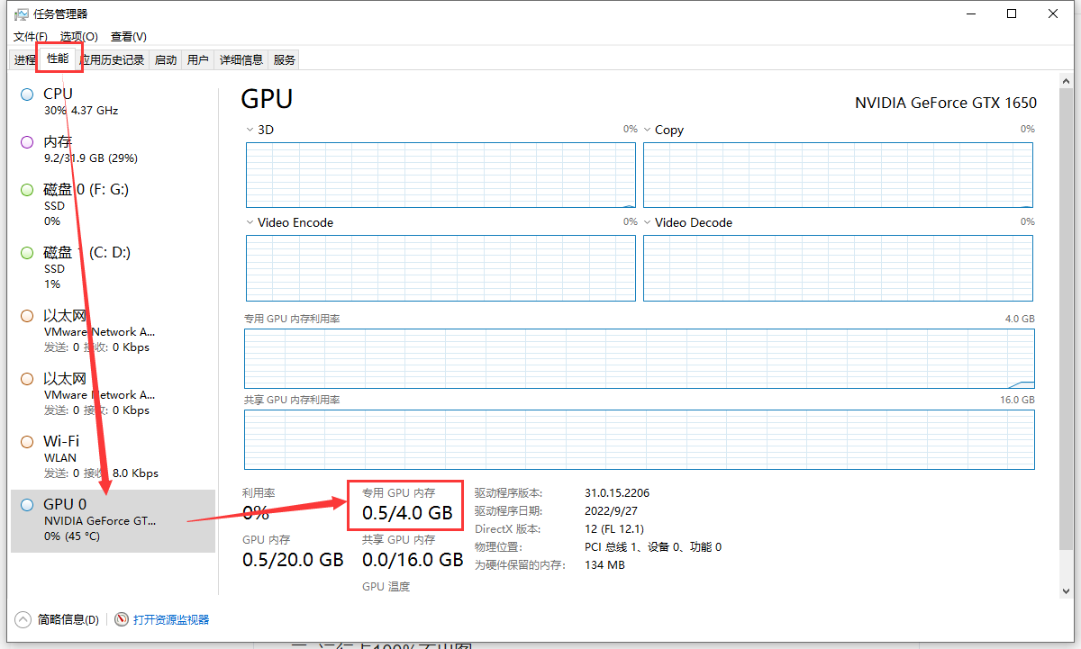Select the CPU circle icon in sidebar
This screenshot has height=649, width=1081.
click(x=26, y=94)
